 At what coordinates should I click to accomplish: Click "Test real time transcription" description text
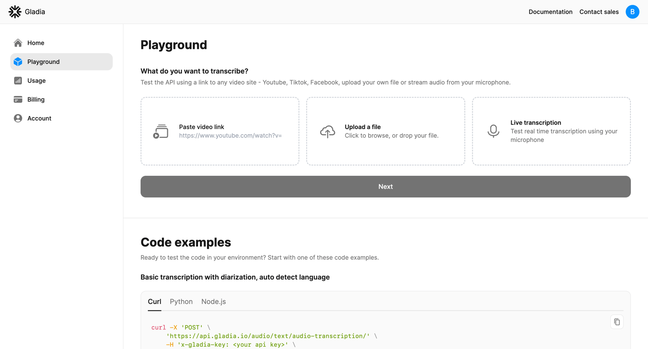[x=564, y=135]
